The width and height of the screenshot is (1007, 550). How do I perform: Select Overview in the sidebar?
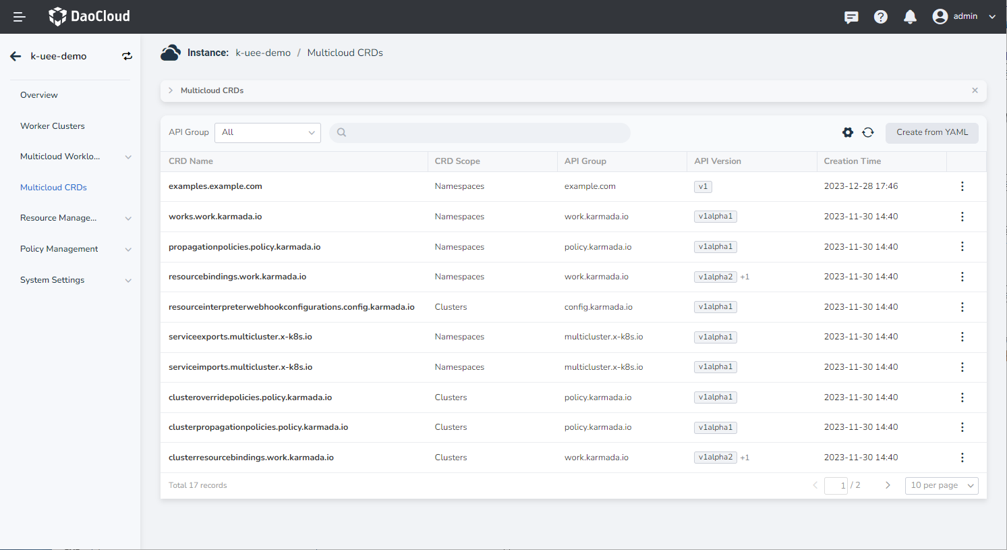click(39, 95)
